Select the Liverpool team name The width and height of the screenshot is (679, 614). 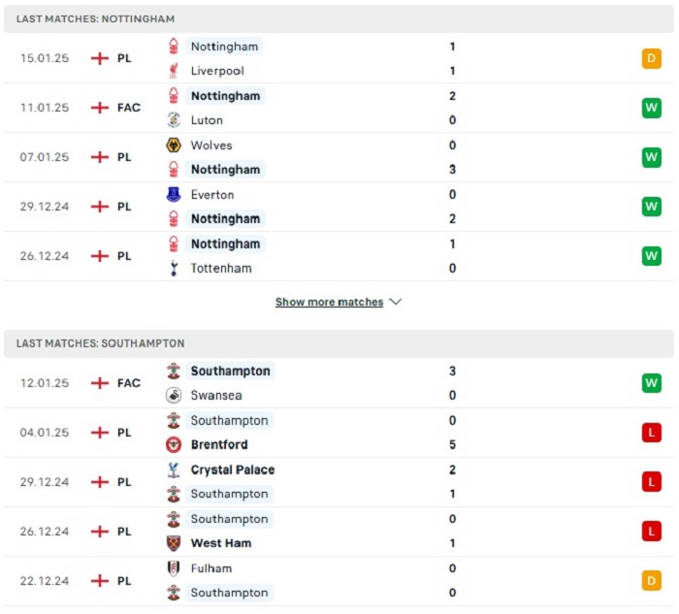point(217,71)
